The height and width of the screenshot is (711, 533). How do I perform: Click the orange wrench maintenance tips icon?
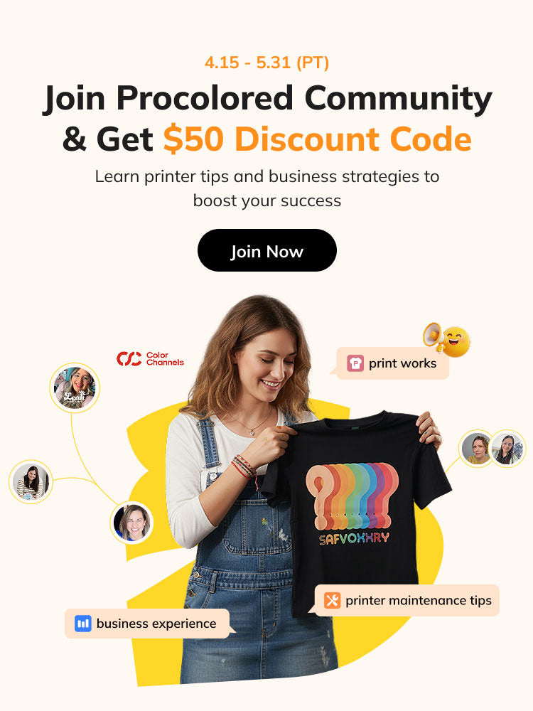click(x=332, y=600)
